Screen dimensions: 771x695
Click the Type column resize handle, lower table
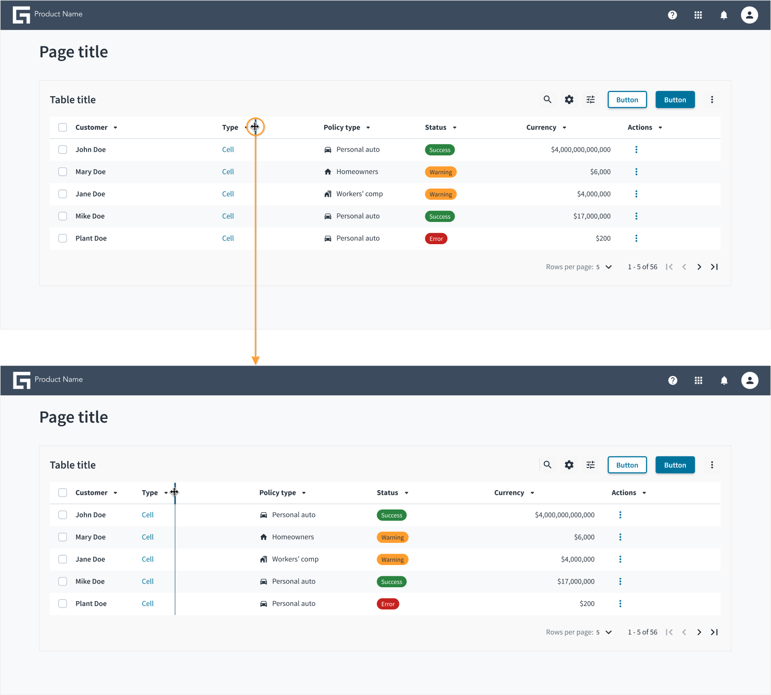tap(174, 492)
